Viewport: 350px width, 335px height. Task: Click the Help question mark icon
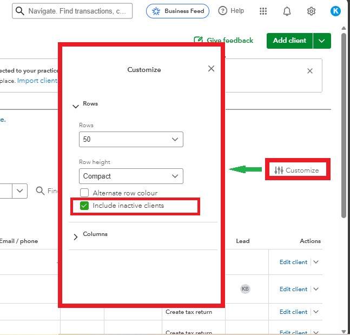pos(222,11)
